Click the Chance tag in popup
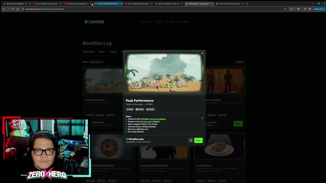This screenshot has height=183, width=326. 140,109
